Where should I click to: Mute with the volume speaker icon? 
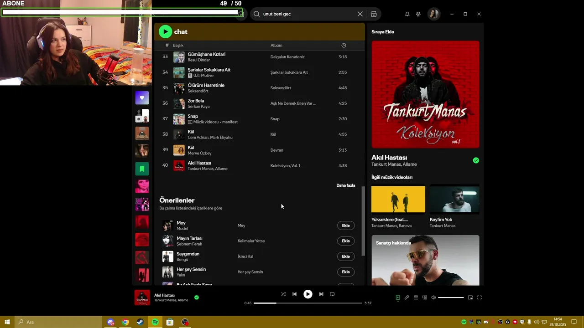pos(433,297)
